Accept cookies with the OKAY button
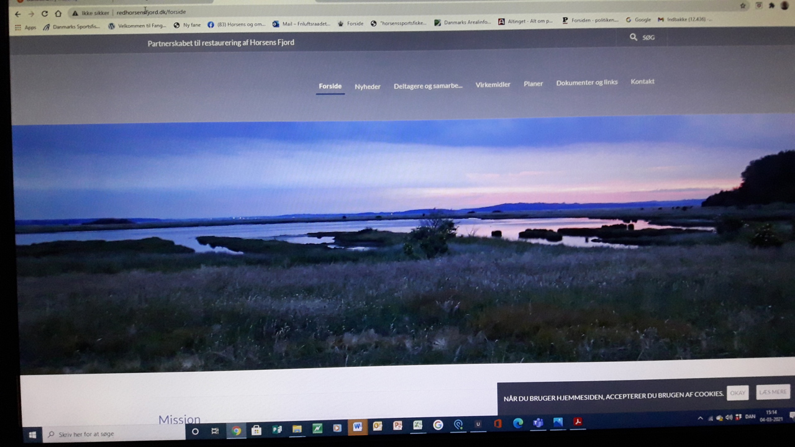 738,393
